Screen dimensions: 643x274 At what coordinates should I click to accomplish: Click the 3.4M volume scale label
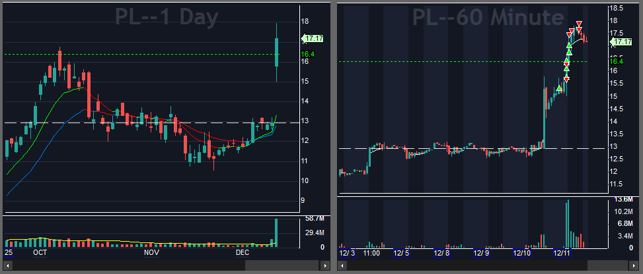[x=624, y=236]
